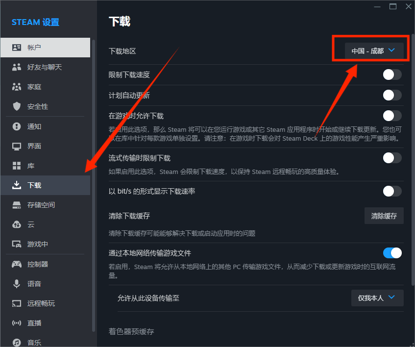Click the sidebar vertical scrollbar
The image size is (415, 347).
coord(93,186)
